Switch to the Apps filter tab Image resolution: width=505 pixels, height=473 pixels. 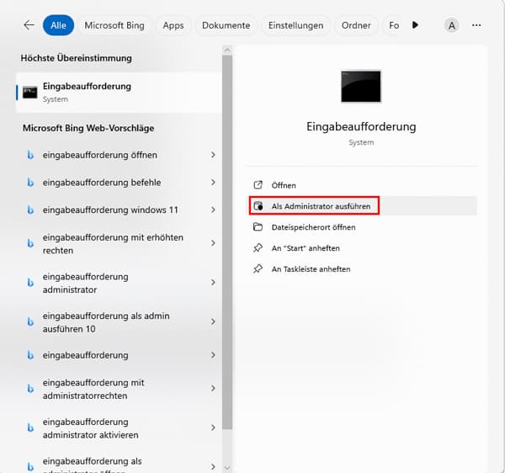pyautogui.click(x=173, y=25)
